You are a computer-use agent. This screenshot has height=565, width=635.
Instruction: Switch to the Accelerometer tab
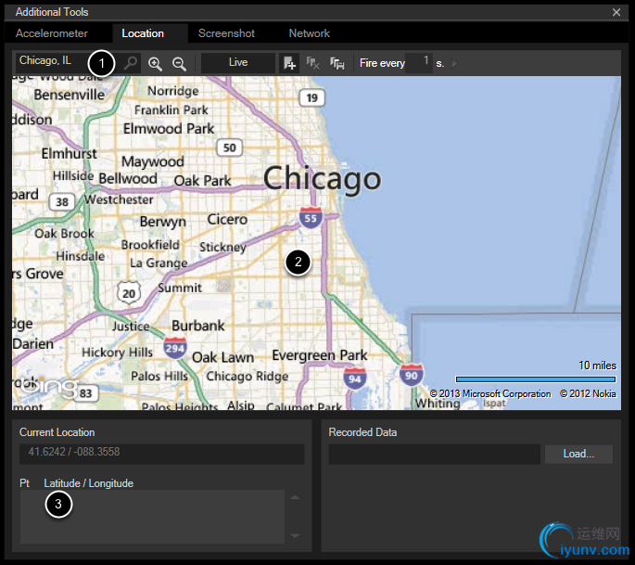52,33
